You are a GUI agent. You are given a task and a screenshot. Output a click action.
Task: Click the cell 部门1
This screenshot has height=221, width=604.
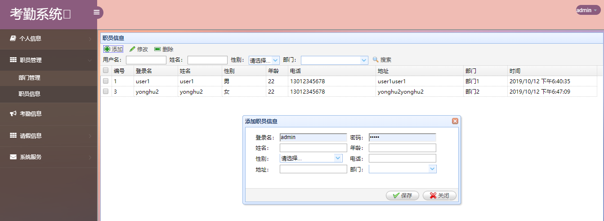(486, 81)
